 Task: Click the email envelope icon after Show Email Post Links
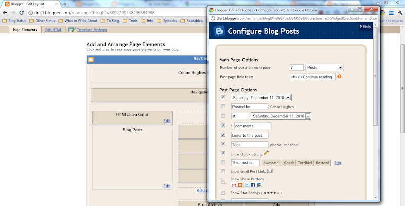tap(270, 171)
